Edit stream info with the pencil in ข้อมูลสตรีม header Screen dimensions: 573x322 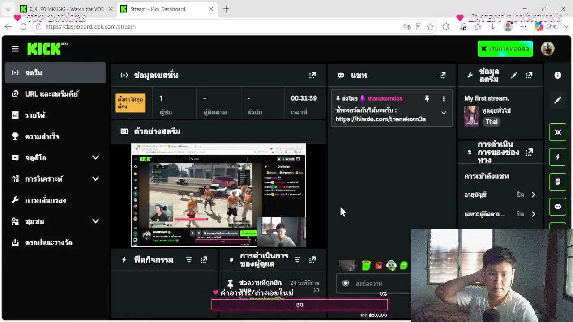click(x=514, y=75)
